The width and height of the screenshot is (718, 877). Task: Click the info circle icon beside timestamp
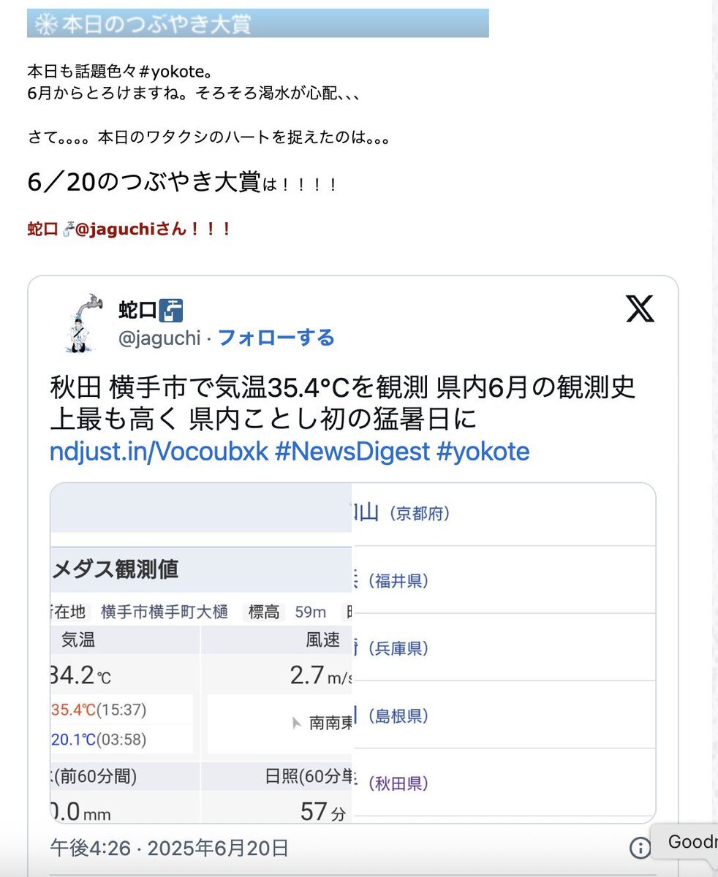tap(640, 848)
